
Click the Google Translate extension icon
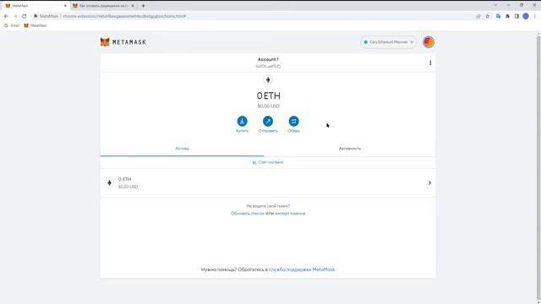click(x=498, y=16)
